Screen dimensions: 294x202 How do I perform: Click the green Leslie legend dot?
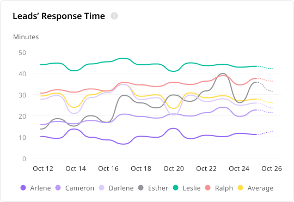click(x=175, y=188)
